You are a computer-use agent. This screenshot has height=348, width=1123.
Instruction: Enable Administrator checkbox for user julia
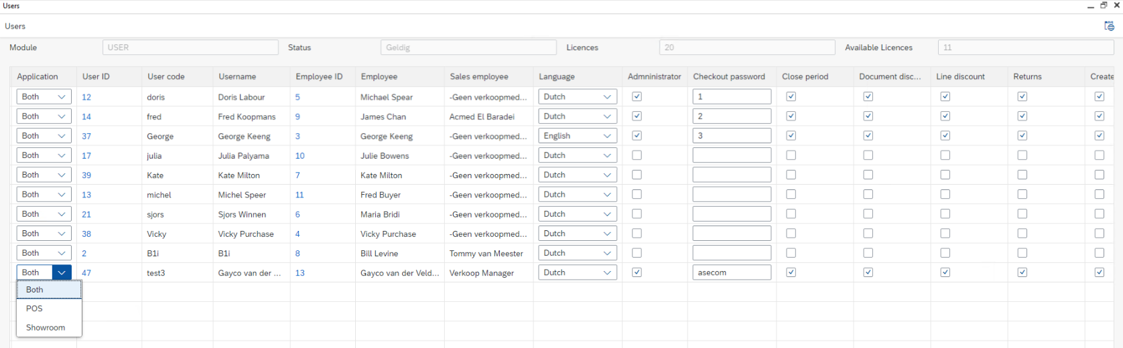tap(637, 155)
